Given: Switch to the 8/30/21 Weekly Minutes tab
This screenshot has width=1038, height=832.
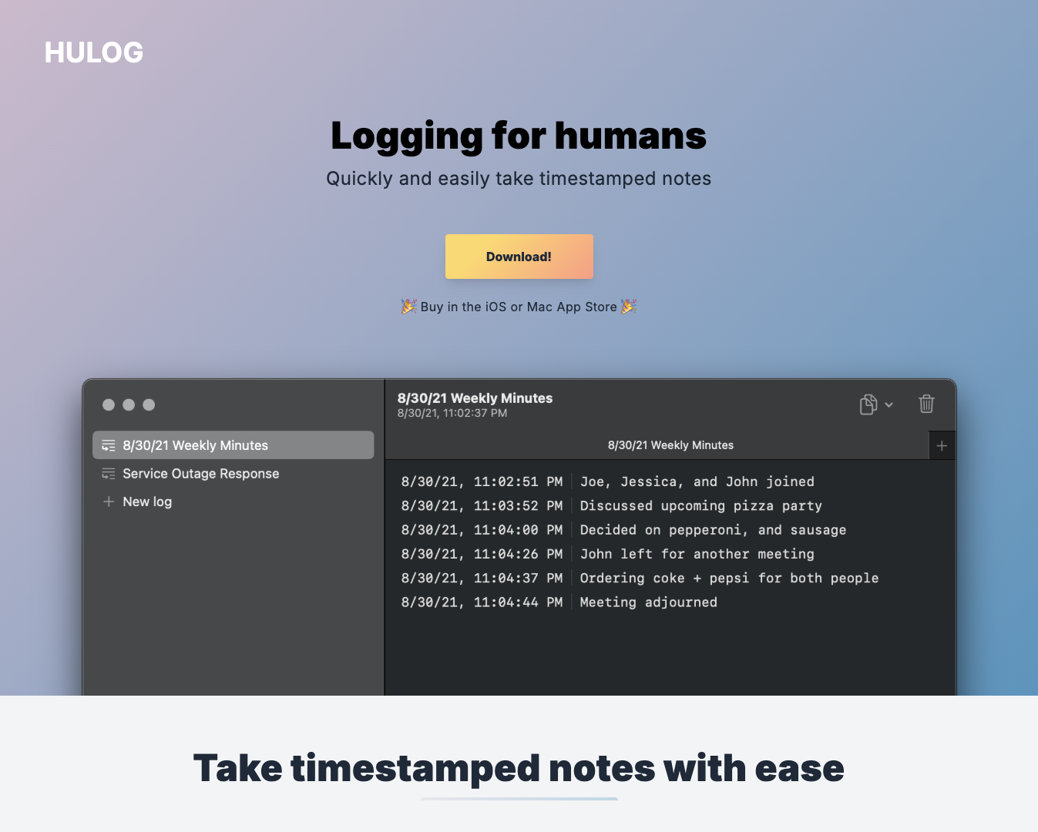Looking at the screenshot, I should tap(670, 445).
